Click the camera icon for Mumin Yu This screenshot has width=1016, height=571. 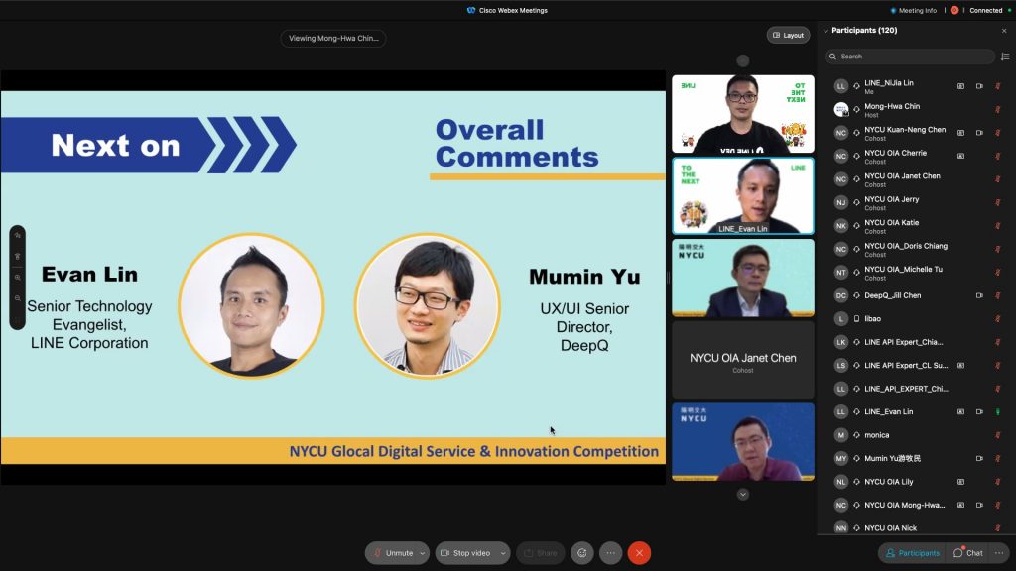click(x=979, y=458)
